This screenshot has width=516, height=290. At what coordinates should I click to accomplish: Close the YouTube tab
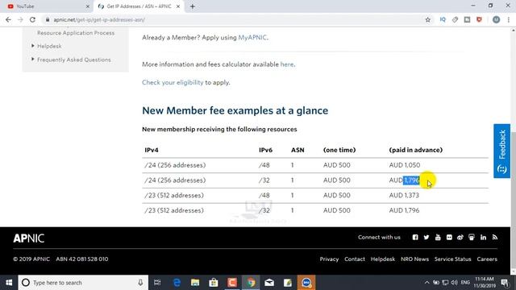[88, 6]
